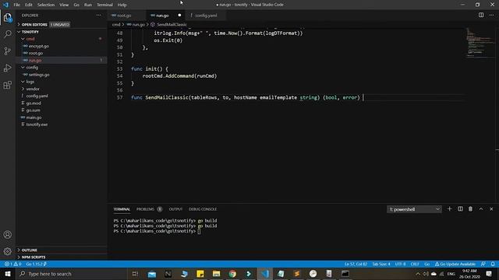This screenshot has height=280, width=499.
Task: Open Windows Action Center notifications
Action: pos(489,274)
